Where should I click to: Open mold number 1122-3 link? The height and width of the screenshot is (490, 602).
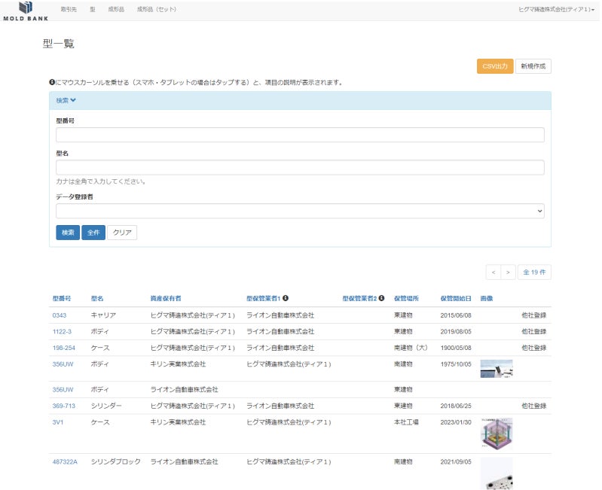(62, 331)
